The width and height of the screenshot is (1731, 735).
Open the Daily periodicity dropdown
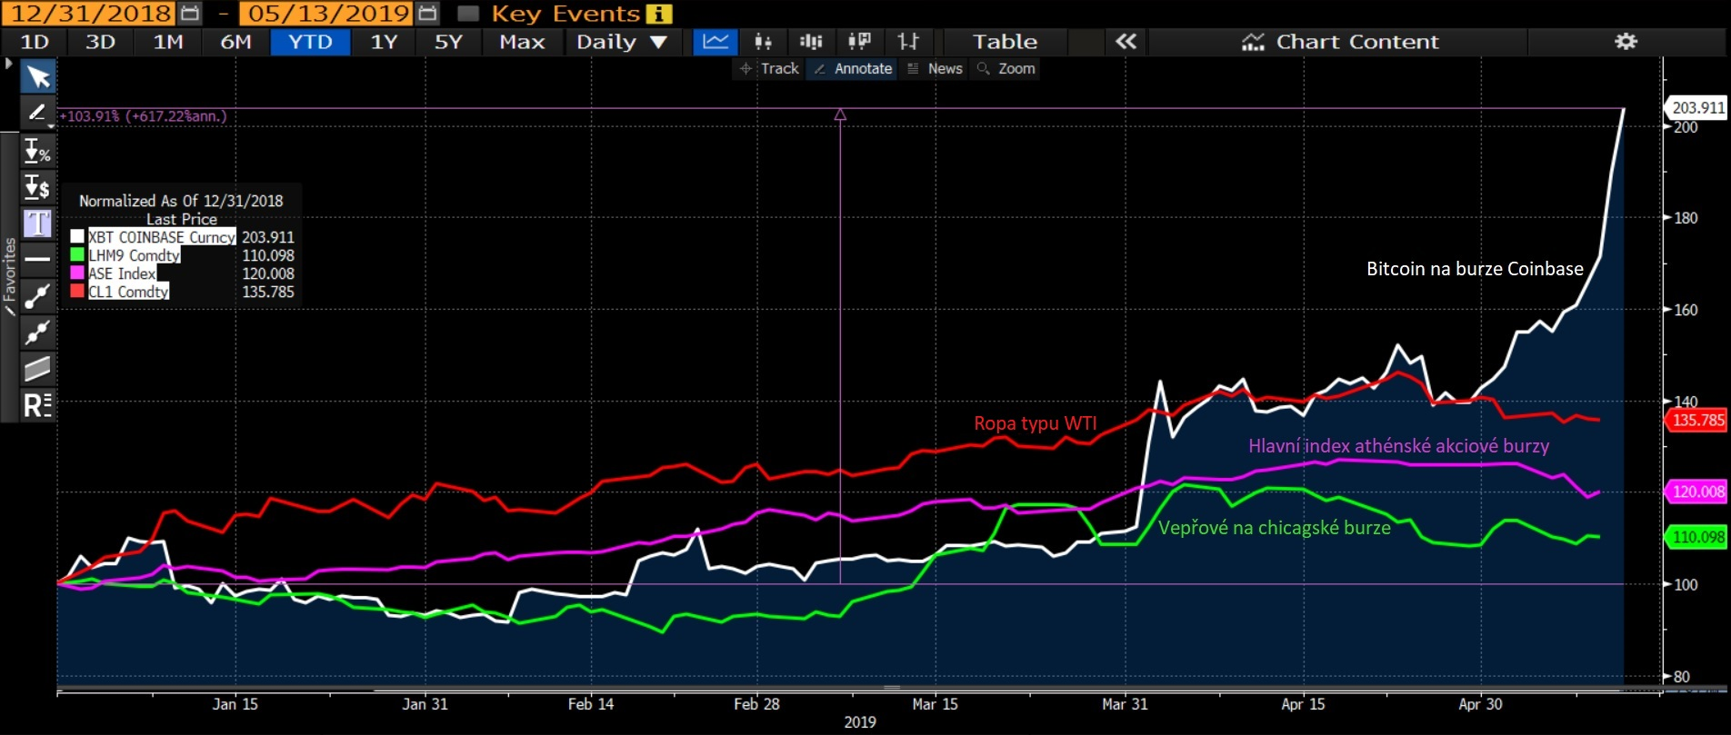(622, 42)
